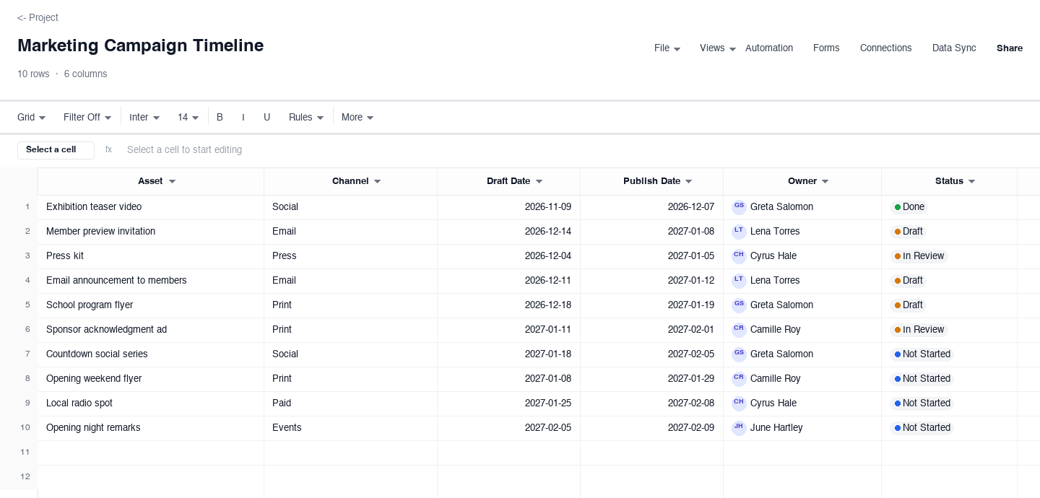Click In Review status on Press kit row
Viewport: 1040px width, 498px height.
click(x=919, y=255)
